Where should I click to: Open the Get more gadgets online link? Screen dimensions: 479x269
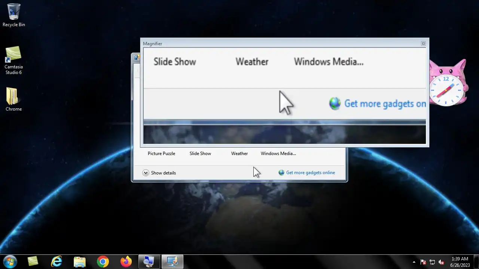pos(307,173)
